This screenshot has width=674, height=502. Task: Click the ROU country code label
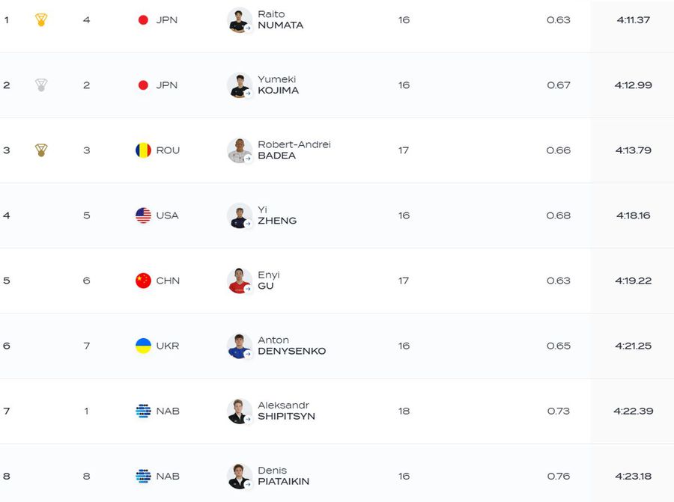pyautogui.click(x=168, y=150)
